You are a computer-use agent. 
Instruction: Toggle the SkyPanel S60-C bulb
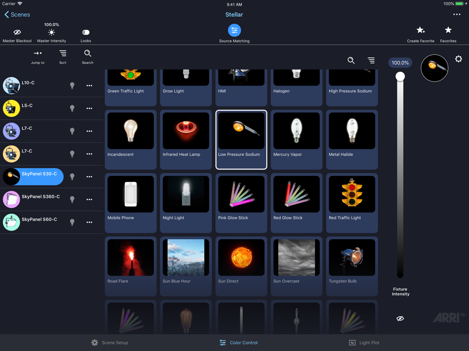pos(72,222)
